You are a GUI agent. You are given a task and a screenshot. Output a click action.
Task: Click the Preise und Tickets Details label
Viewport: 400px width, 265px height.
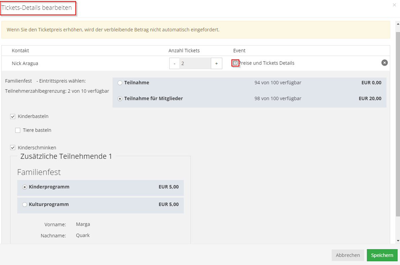[266, 63]
